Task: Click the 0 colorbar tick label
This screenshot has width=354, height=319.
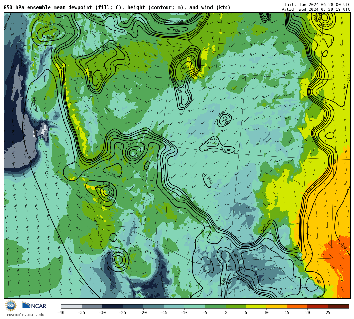Action: 225,313
